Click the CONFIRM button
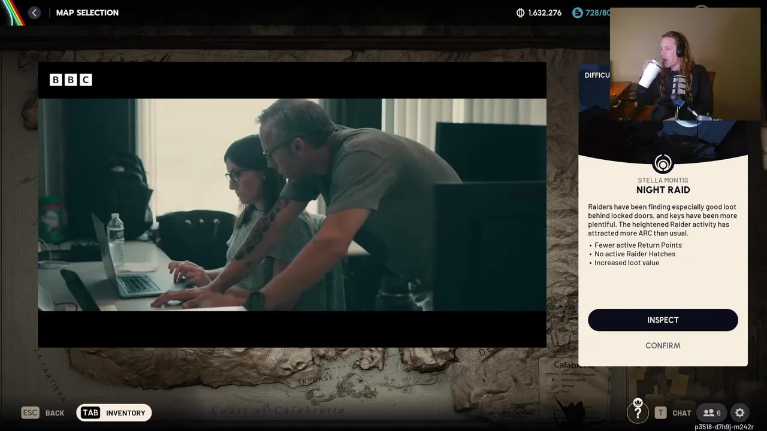 coord(663,345)
